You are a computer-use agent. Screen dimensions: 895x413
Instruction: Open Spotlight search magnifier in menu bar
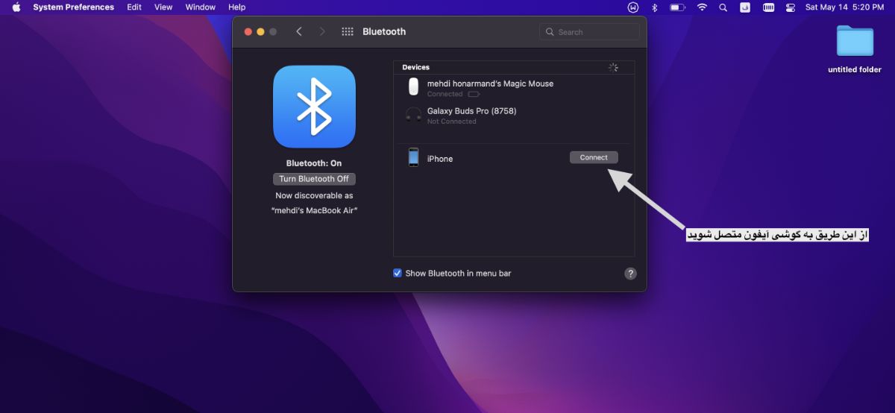723,7
